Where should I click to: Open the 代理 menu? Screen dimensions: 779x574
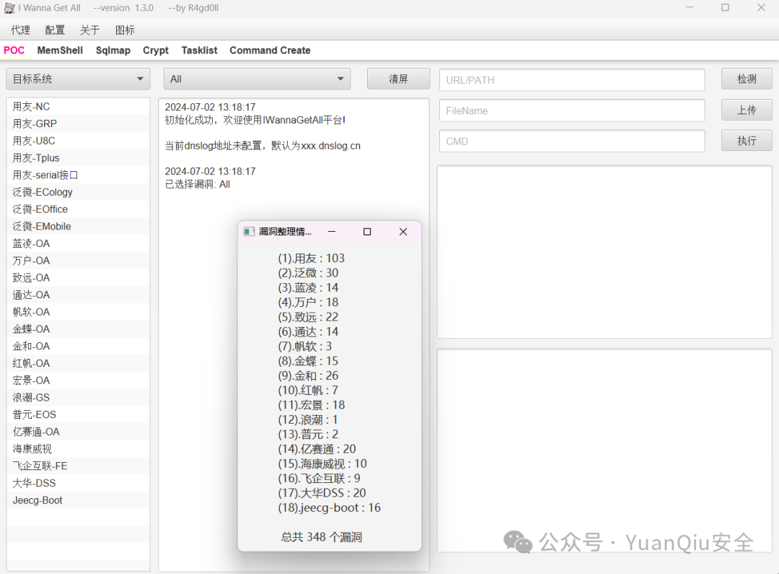click(20, 30)
